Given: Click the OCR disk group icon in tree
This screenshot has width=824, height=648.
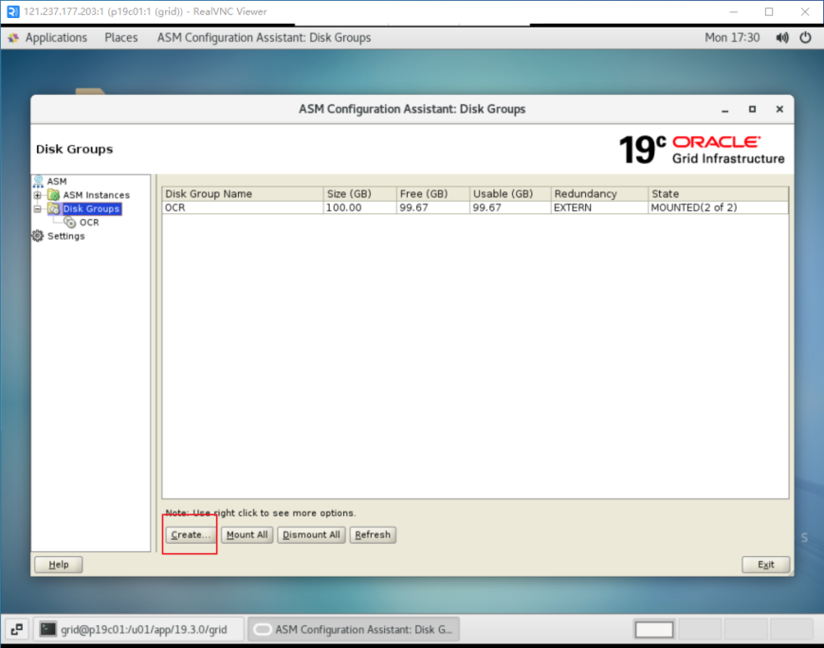Looking at the screenshot, I should (70, 222).
